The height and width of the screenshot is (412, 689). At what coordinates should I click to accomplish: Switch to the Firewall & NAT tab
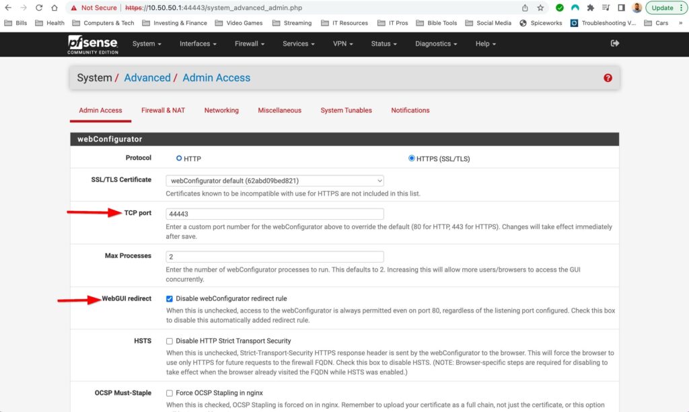coord(163,111)
